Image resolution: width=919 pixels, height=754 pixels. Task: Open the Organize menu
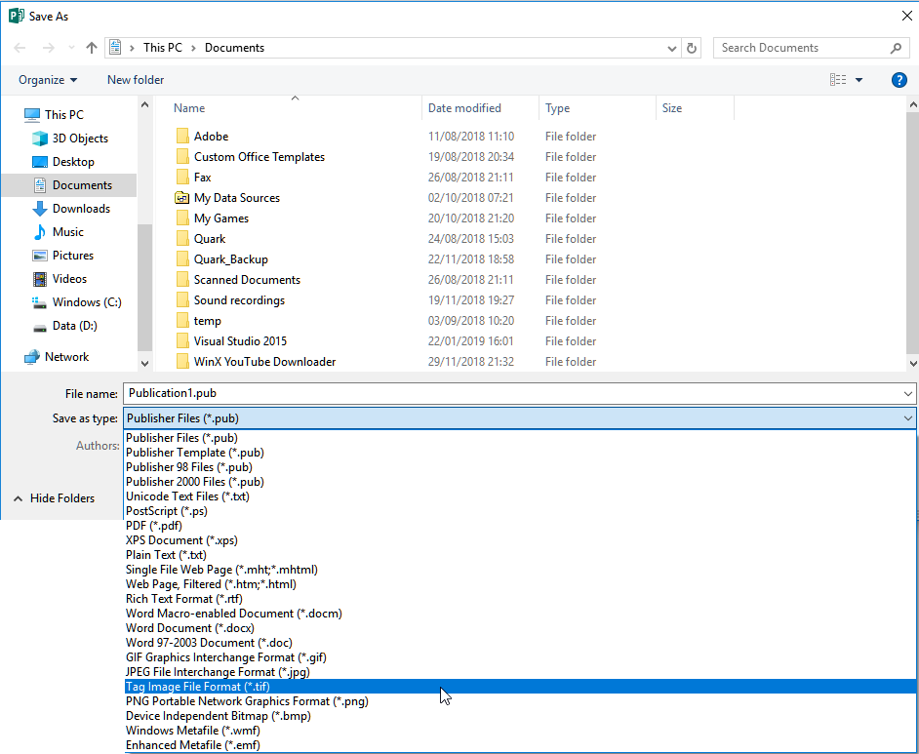pyautogui.click(x=48, y=80)
